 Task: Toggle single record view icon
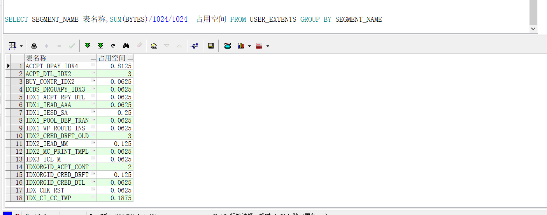(x=154, y=46)
